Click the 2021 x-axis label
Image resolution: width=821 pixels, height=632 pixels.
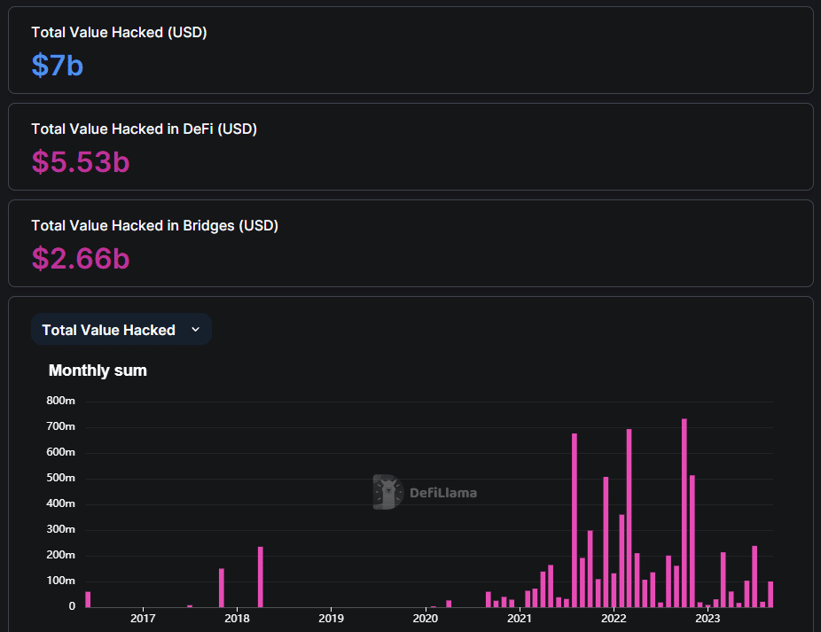[520, 619]
